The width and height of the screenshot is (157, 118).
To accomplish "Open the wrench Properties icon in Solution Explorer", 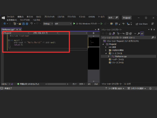I will (139, 34).
